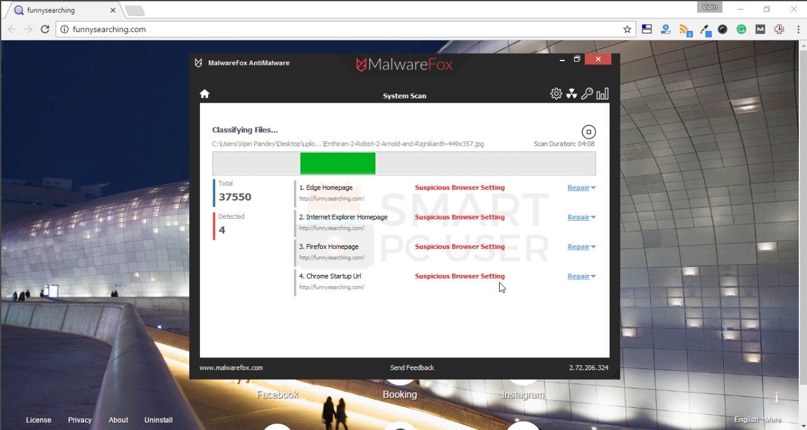Close the MalwareFox AntiMalware window

point(598,59)
